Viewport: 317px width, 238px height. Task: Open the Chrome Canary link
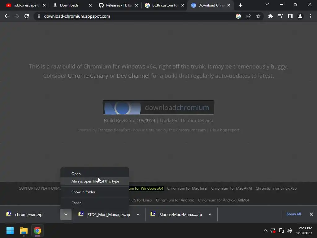[x=88, y=76]
